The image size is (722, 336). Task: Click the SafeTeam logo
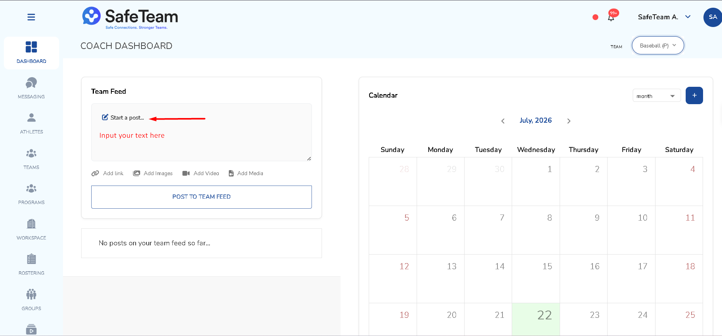pos(130,18)
